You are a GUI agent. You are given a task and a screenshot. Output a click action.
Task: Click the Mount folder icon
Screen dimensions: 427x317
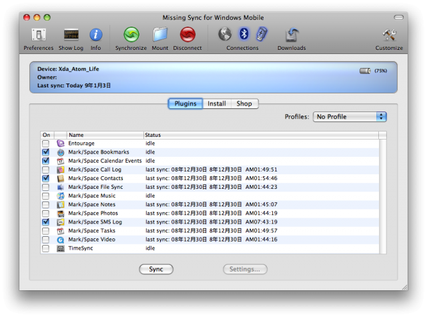coord(160,35)
